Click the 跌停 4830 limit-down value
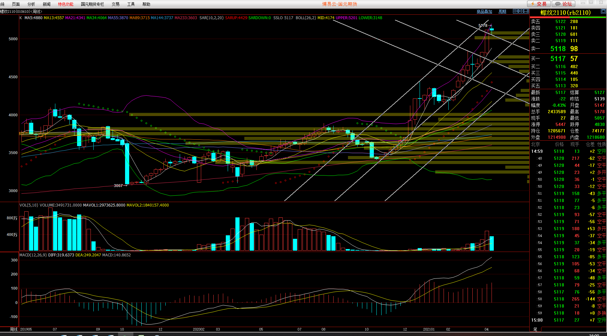Image resolution: width=607 pixels, height=336 pixels. point(600,125)
